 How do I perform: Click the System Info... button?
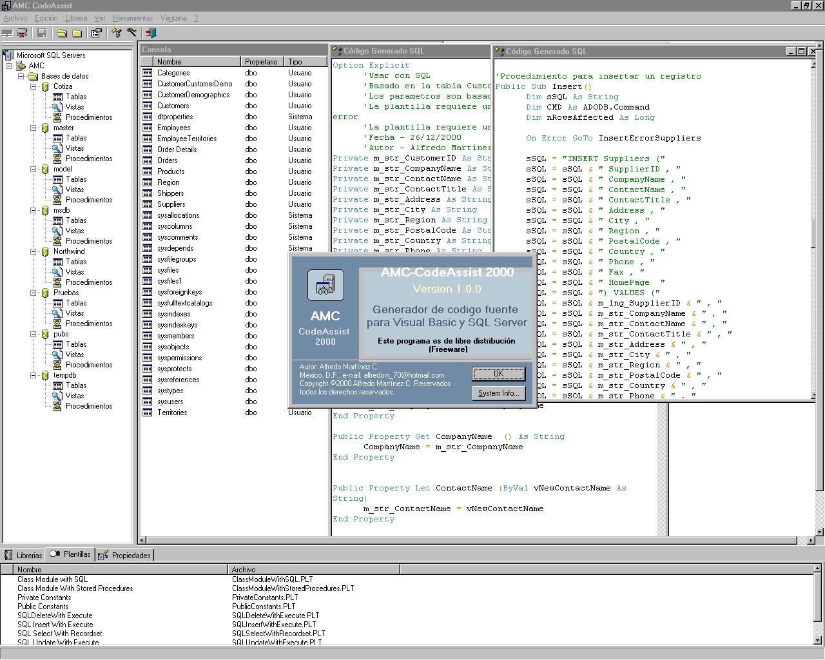499,393
